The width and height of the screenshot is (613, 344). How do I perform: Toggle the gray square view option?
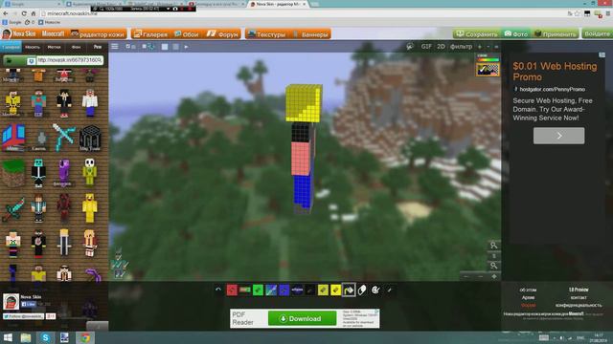click(175, 47)
